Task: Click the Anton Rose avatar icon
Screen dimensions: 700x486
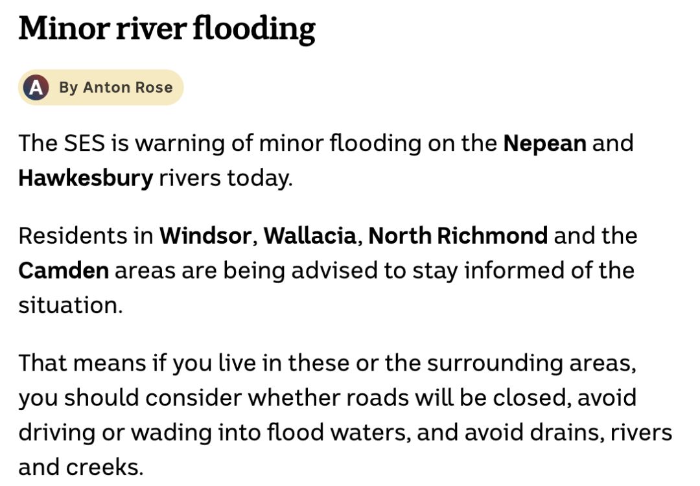Action: (36, 87)
